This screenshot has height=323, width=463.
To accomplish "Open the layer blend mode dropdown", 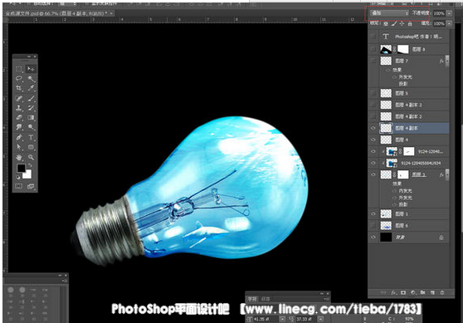I will tap(390, 13).
